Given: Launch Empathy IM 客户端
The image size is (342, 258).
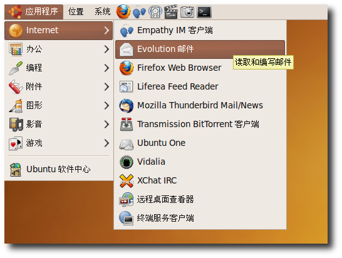Looking at the screenshot, I should [200, 31].
